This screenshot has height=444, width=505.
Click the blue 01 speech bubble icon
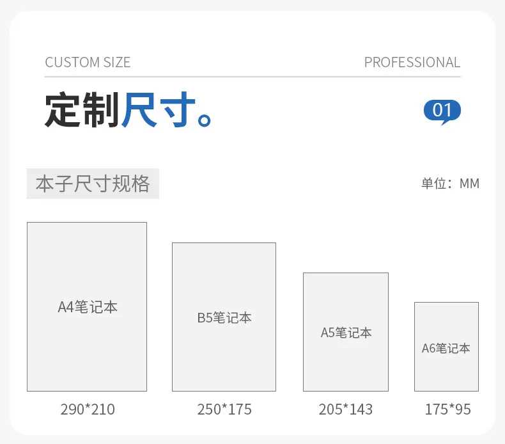click(x=442, y=112)
